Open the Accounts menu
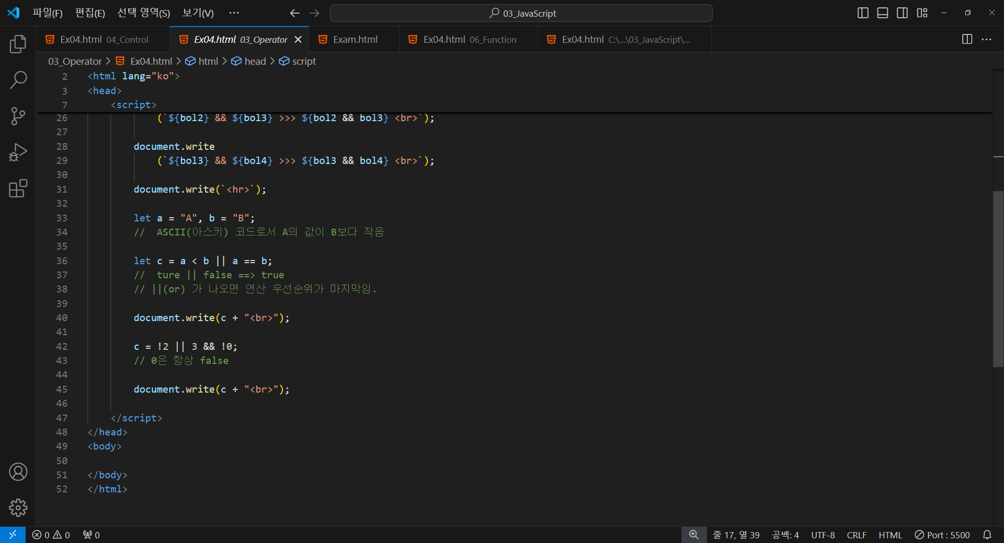 pyautogui.click(x=18, y=472)
